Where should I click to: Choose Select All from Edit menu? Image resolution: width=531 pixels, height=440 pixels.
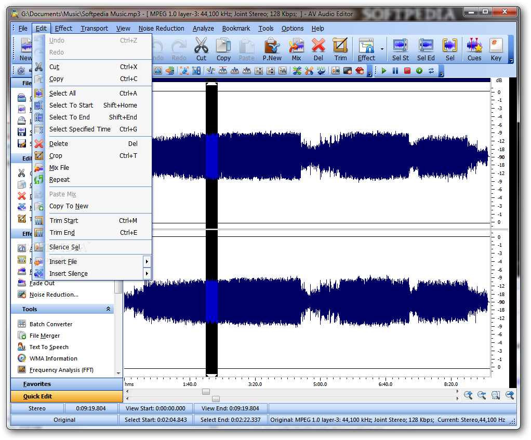point(93,93)
